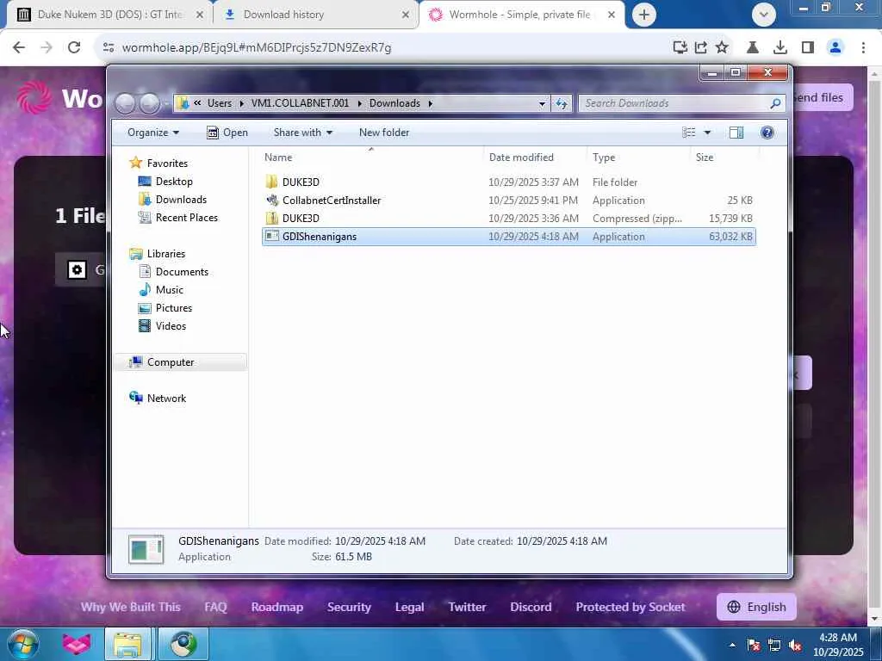
Task: Share this page icon in address bar
Action: click(x=701, y=48)
